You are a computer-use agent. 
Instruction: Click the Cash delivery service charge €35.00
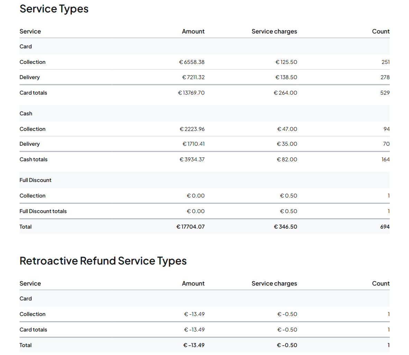(x=287, y=144)
